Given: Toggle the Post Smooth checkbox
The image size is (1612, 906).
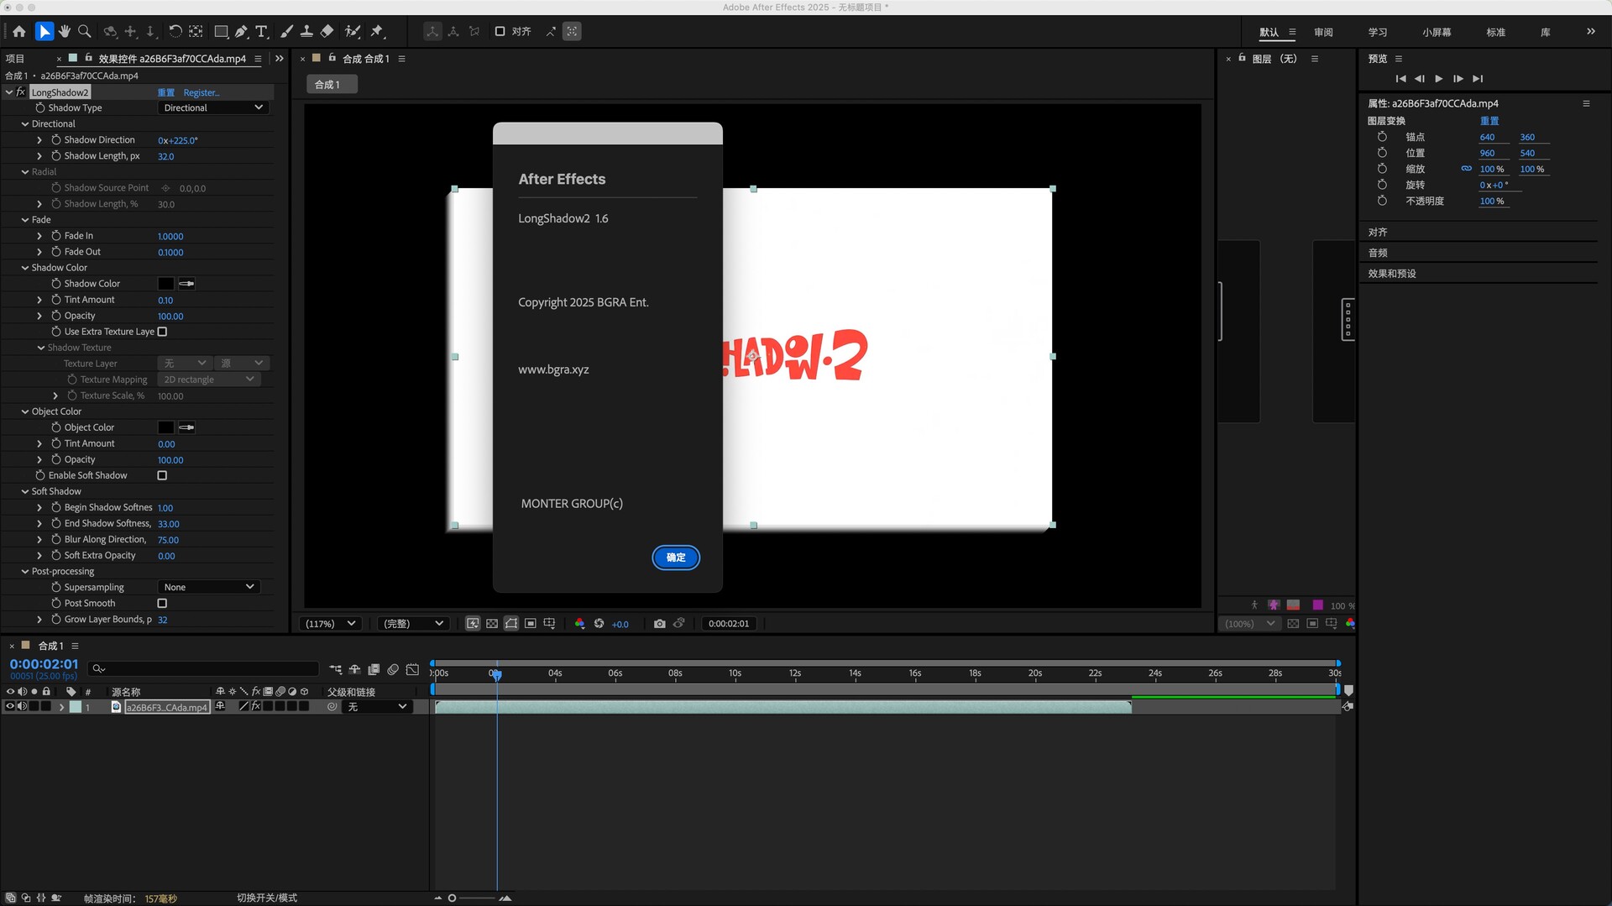Looking at the screenshot, I should tap(163, 604).
